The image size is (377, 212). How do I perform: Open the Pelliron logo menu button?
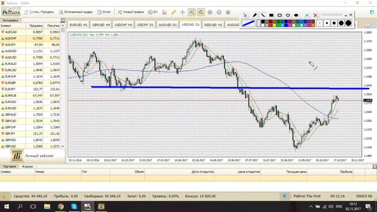click(11, 12)
